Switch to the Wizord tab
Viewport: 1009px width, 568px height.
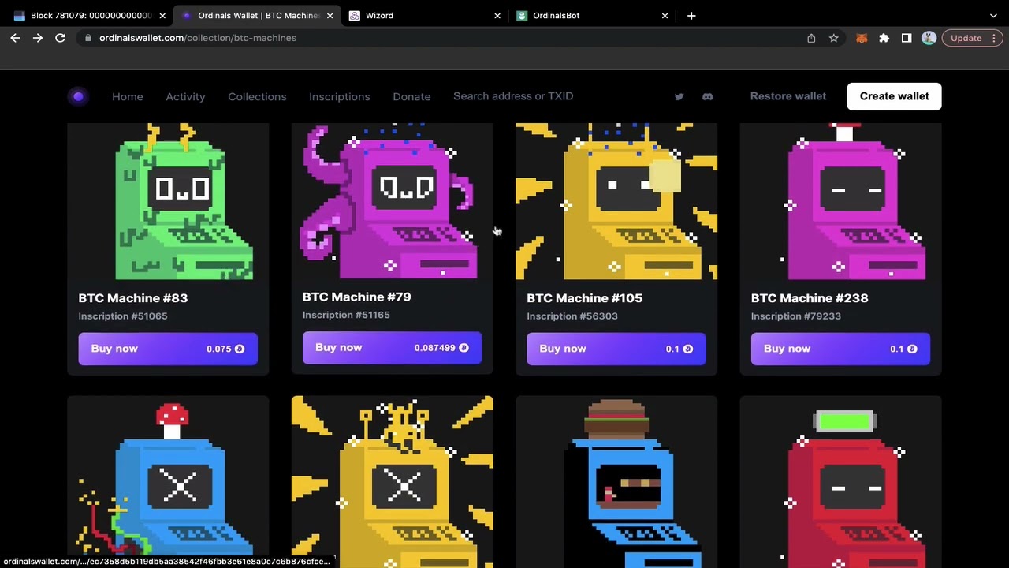425,16
